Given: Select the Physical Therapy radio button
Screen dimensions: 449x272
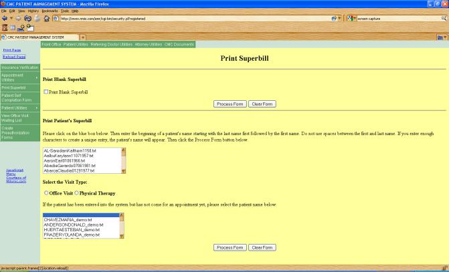Looking at the screenshot, I should click(x=76, y=192).
